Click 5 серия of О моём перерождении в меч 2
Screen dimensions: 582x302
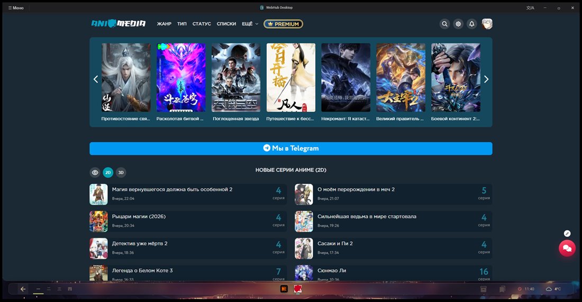coord(484,193)
